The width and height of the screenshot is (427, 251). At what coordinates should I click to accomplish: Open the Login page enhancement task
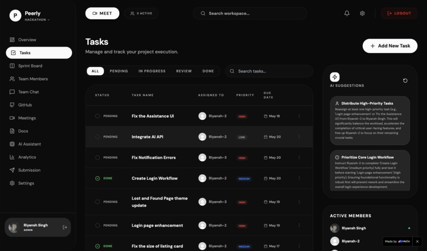[157, 226]
